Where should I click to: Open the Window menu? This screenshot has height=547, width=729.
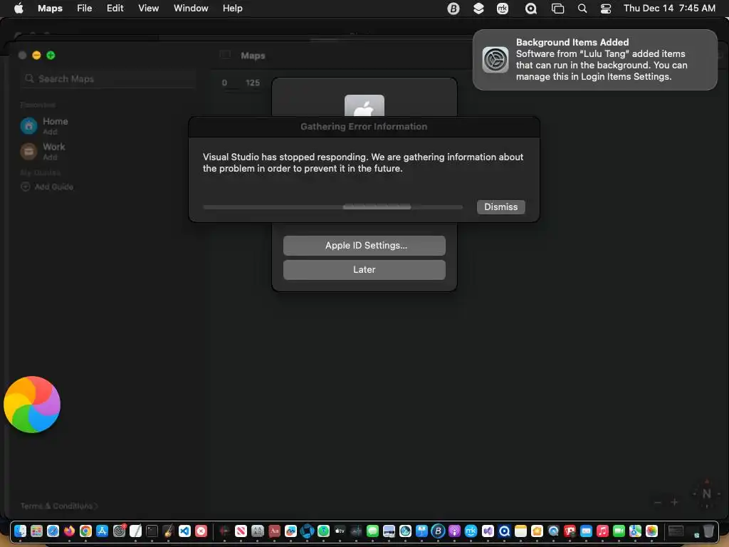click(x=191, y=8)
